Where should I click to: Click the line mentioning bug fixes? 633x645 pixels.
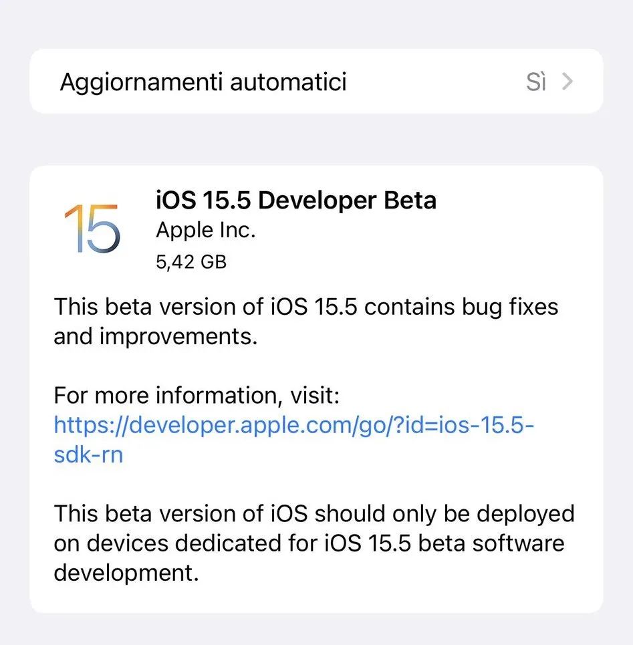coord(305,307)
